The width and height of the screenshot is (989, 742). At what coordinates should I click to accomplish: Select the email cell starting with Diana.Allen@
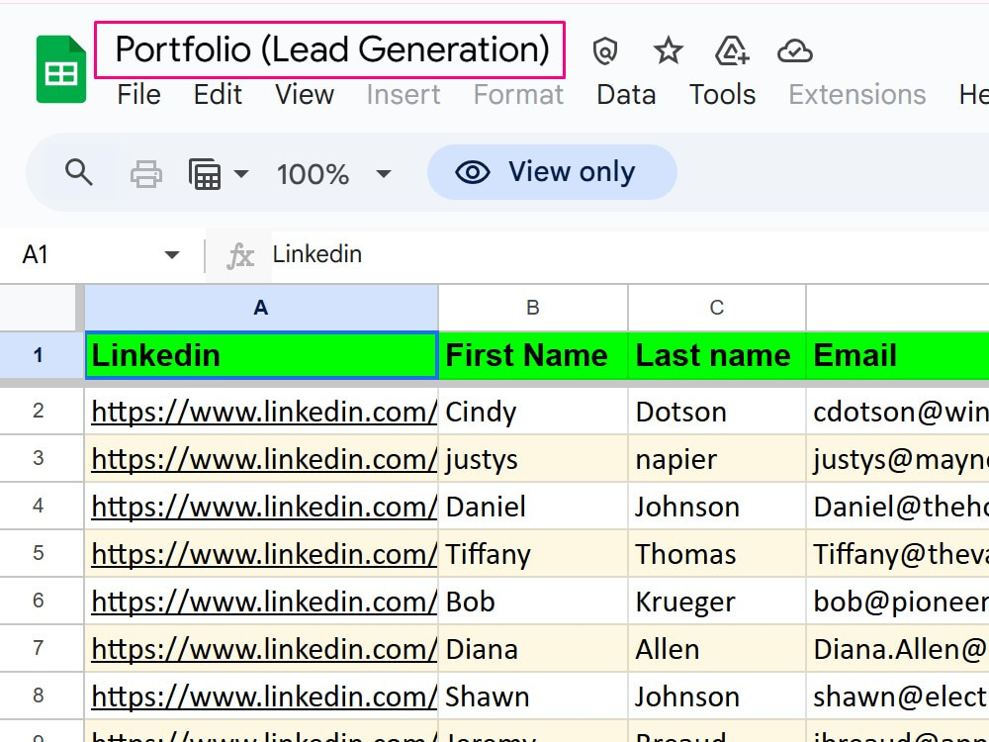point(898,648)
